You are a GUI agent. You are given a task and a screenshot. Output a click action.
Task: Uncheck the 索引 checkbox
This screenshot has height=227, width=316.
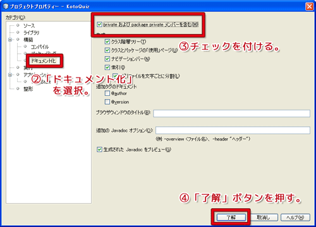pos(107,67)
